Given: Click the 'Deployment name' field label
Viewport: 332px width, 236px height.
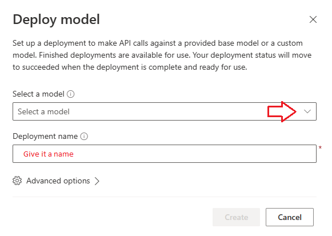Looking at the screenshot, I should pos(45,137).
